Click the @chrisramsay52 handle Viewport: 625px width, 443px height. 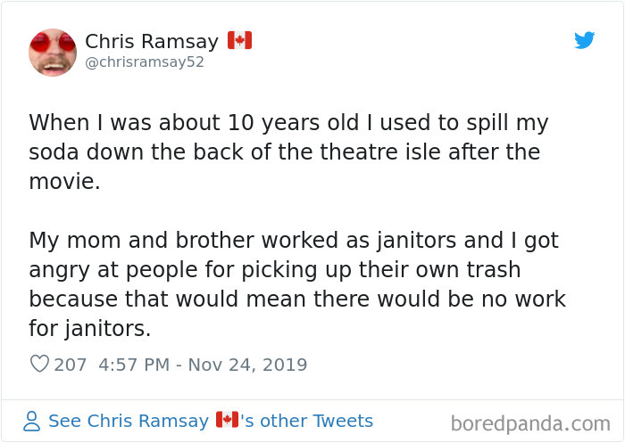point(145,62)
